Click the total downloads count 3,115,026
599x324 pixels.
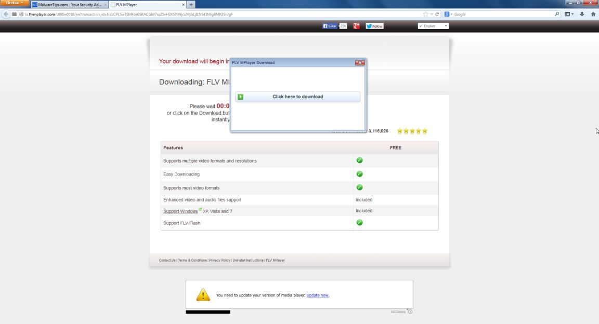(x=378, y=131)
